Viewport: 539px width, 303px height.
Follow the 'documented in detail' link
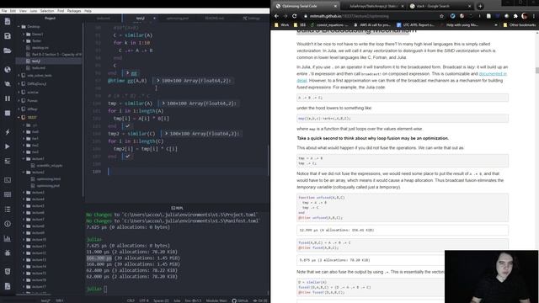[x=493, y=74]
